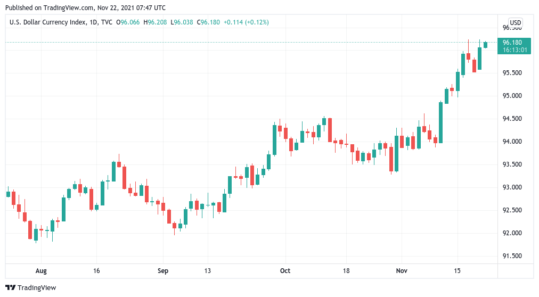Screen dimensions: 539x297
Task: Click the 18 date axis label
Action: coord(346,271)
